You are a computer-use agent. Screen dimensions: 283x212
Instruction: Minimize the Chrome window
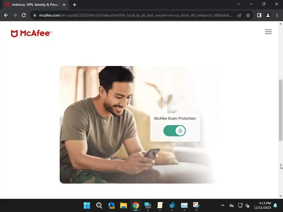[251, 4]
